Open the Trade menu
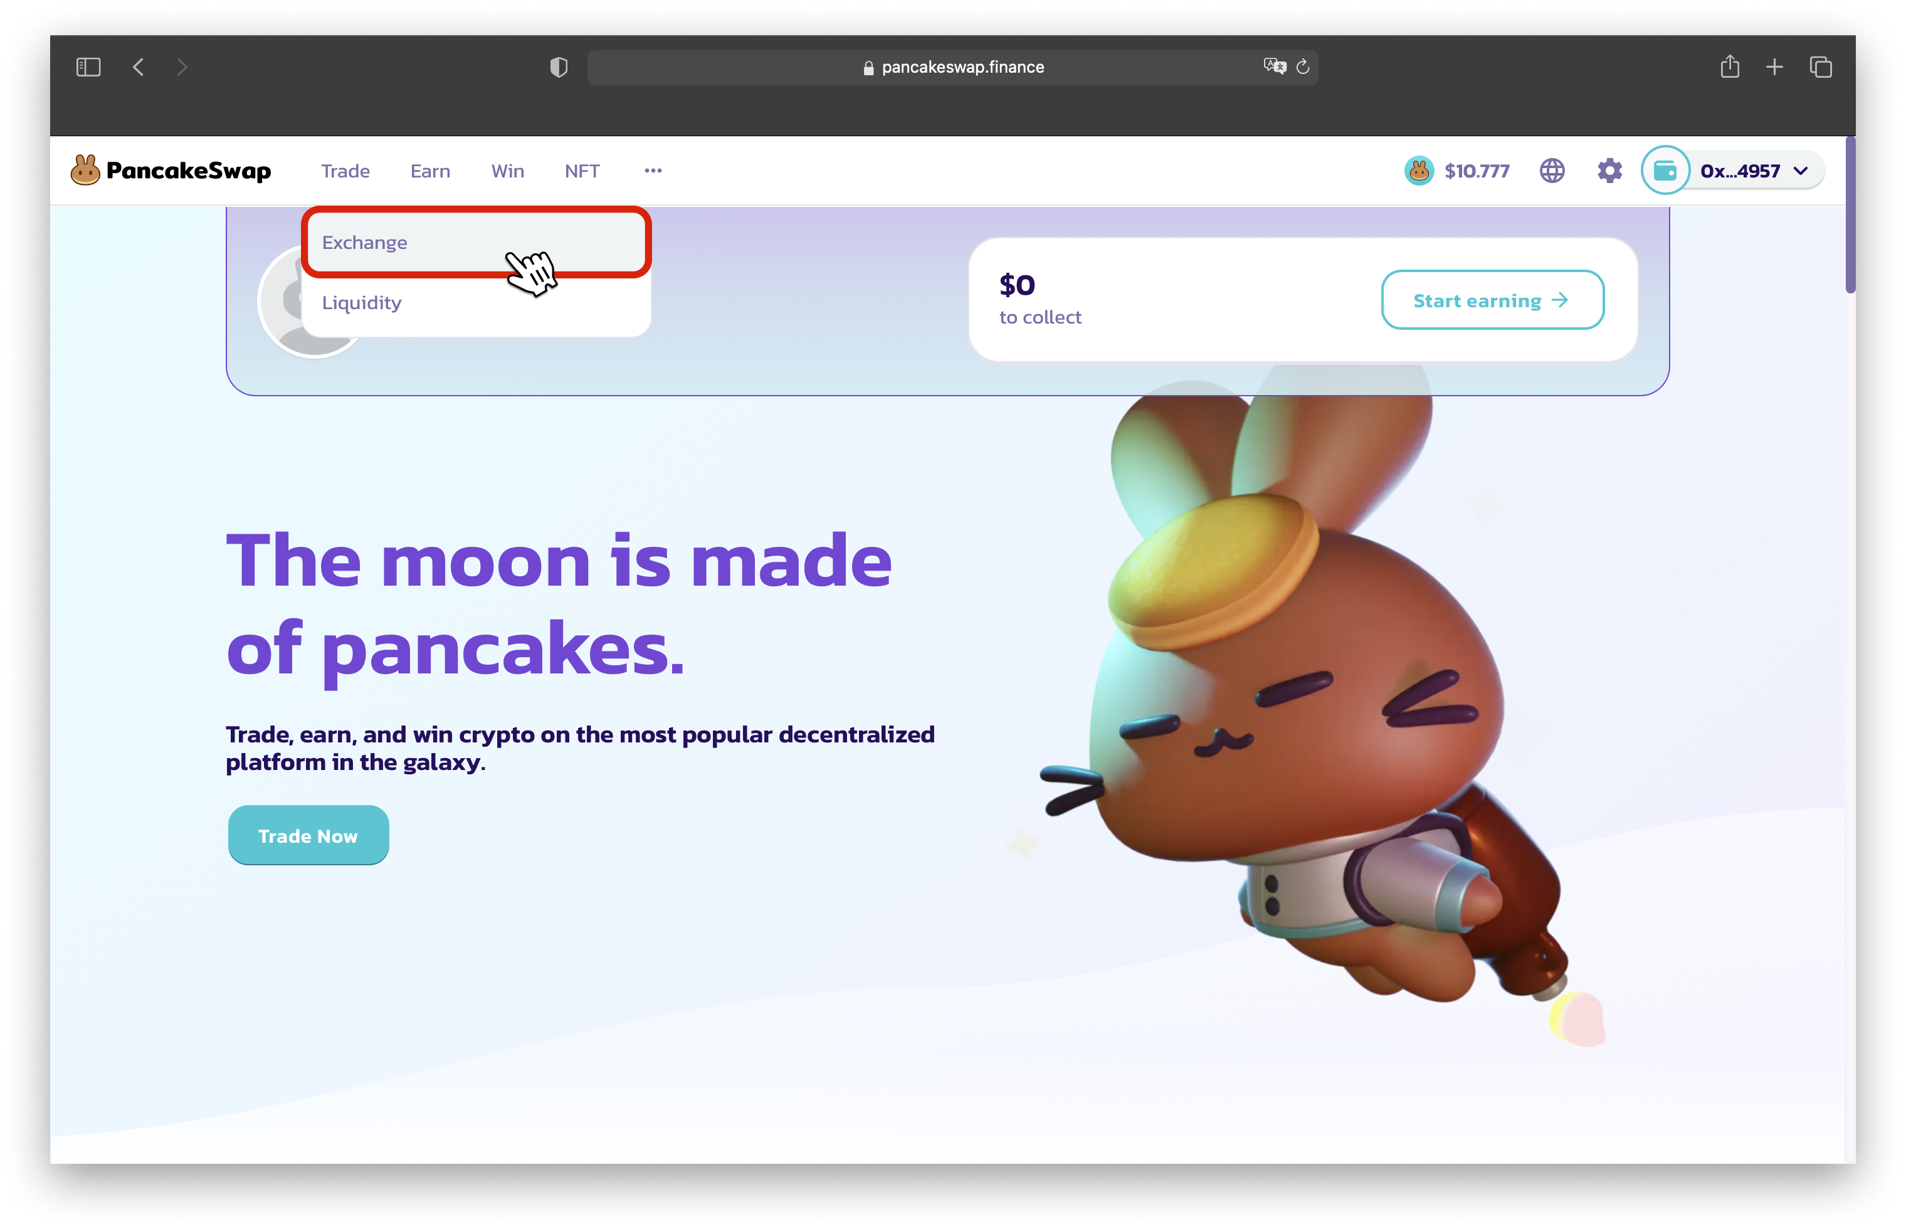 [345, 171]
